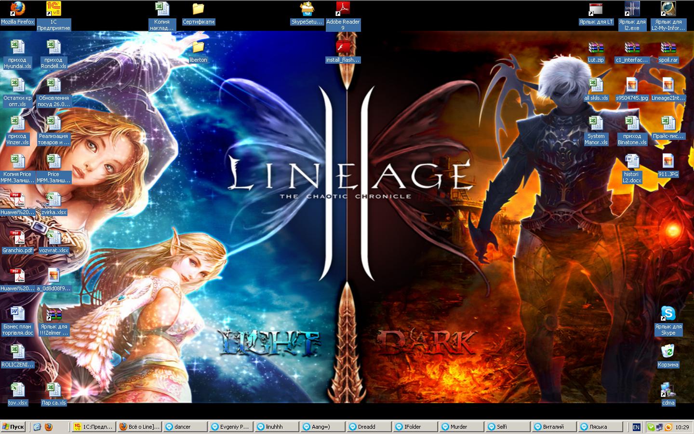Screen dimensions: 694x434
Task: Switch to the 1С:Предп... taskbar window
Action: (x=93, y=427)
